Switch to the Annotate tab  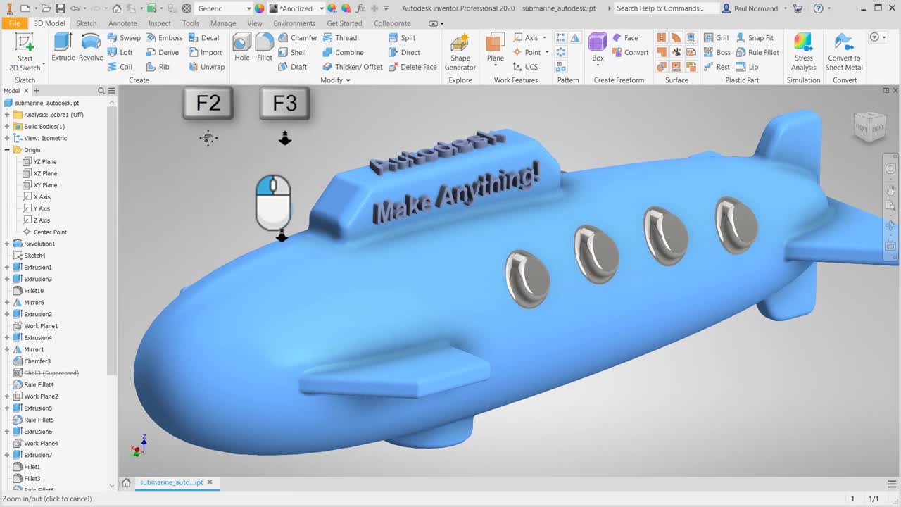(122, 23)
